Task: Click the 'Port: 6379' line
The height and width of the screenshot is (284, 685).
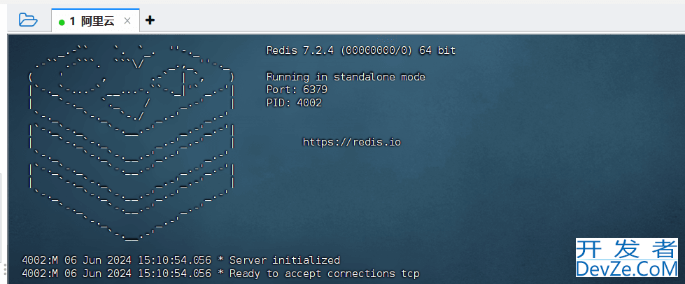Action: pos(297,90)
